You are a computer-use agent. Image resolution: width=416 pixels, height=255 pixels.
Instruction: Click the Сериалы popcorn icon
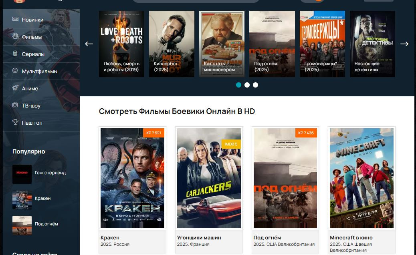[15, 54]
